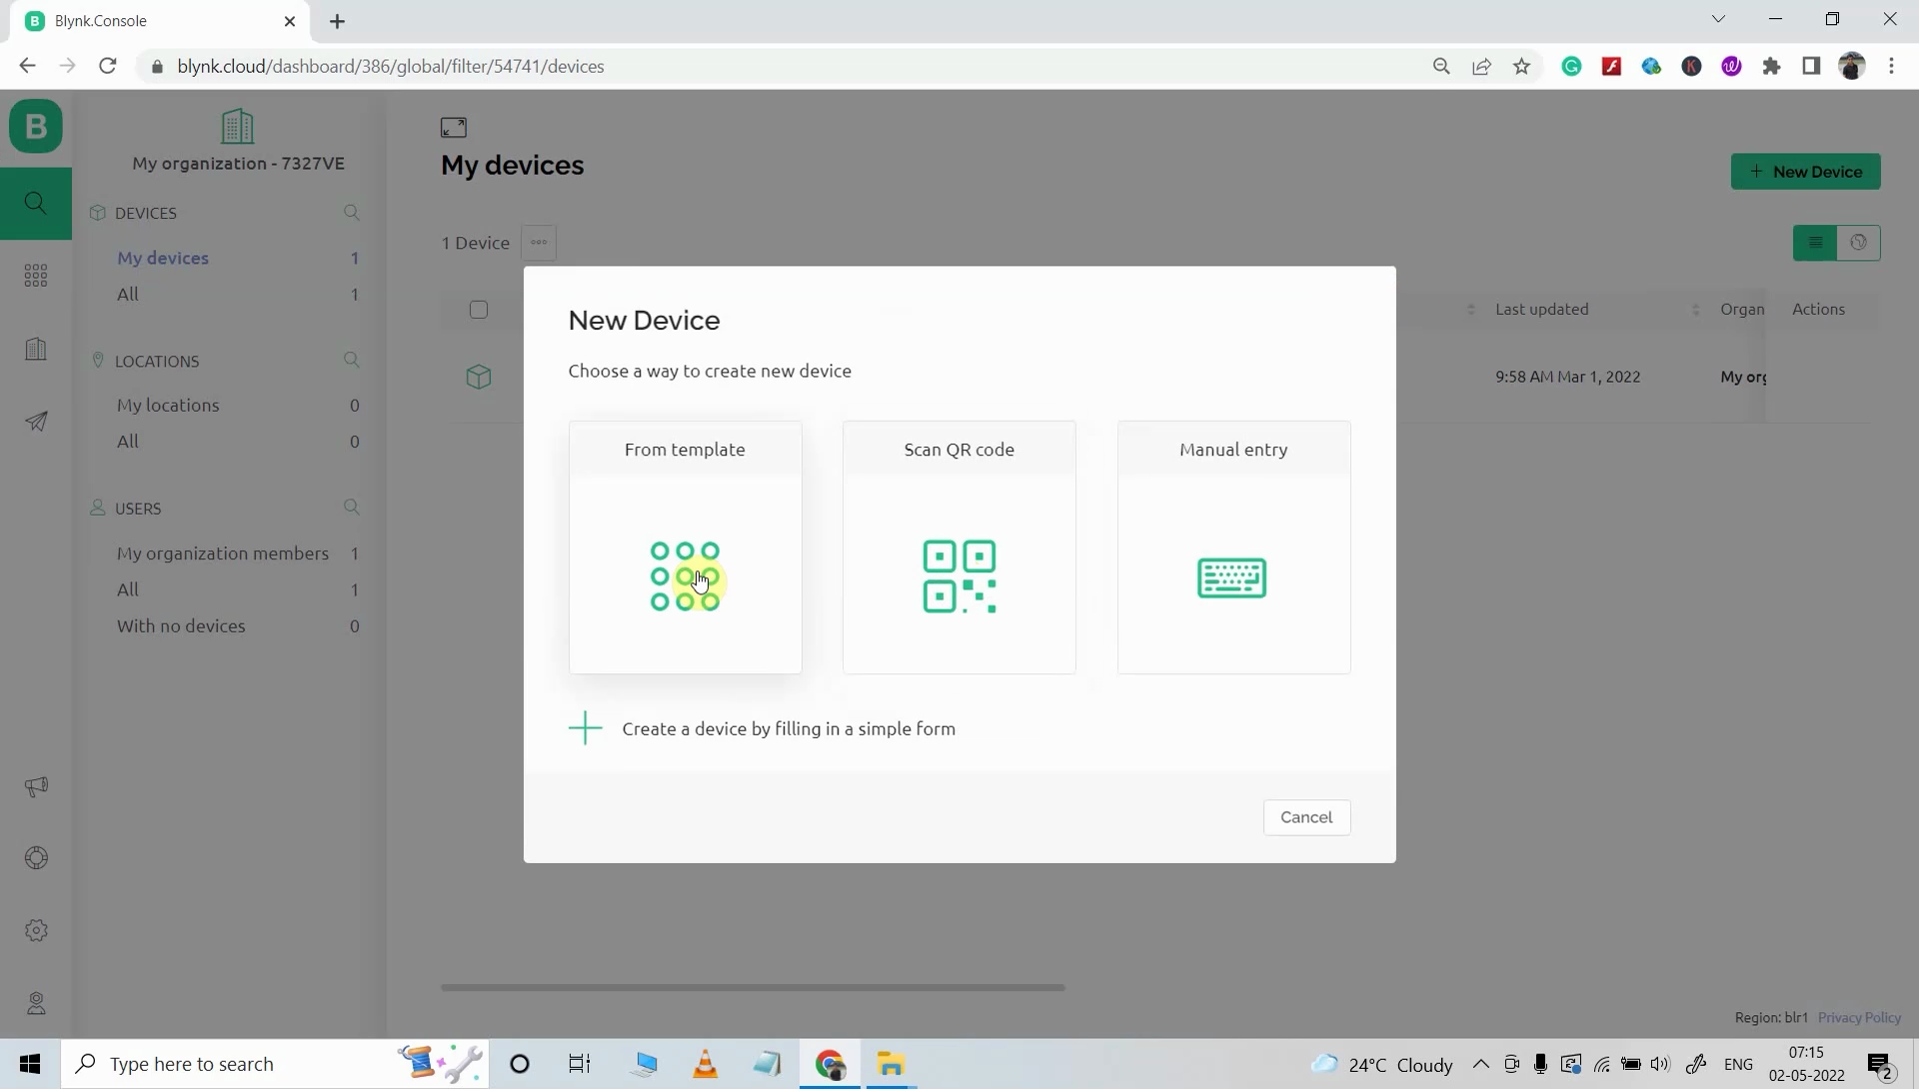Open the sidebar search magnifier icon
The height and width of the screenshot is (1089, 1919).
coord(36,203)
